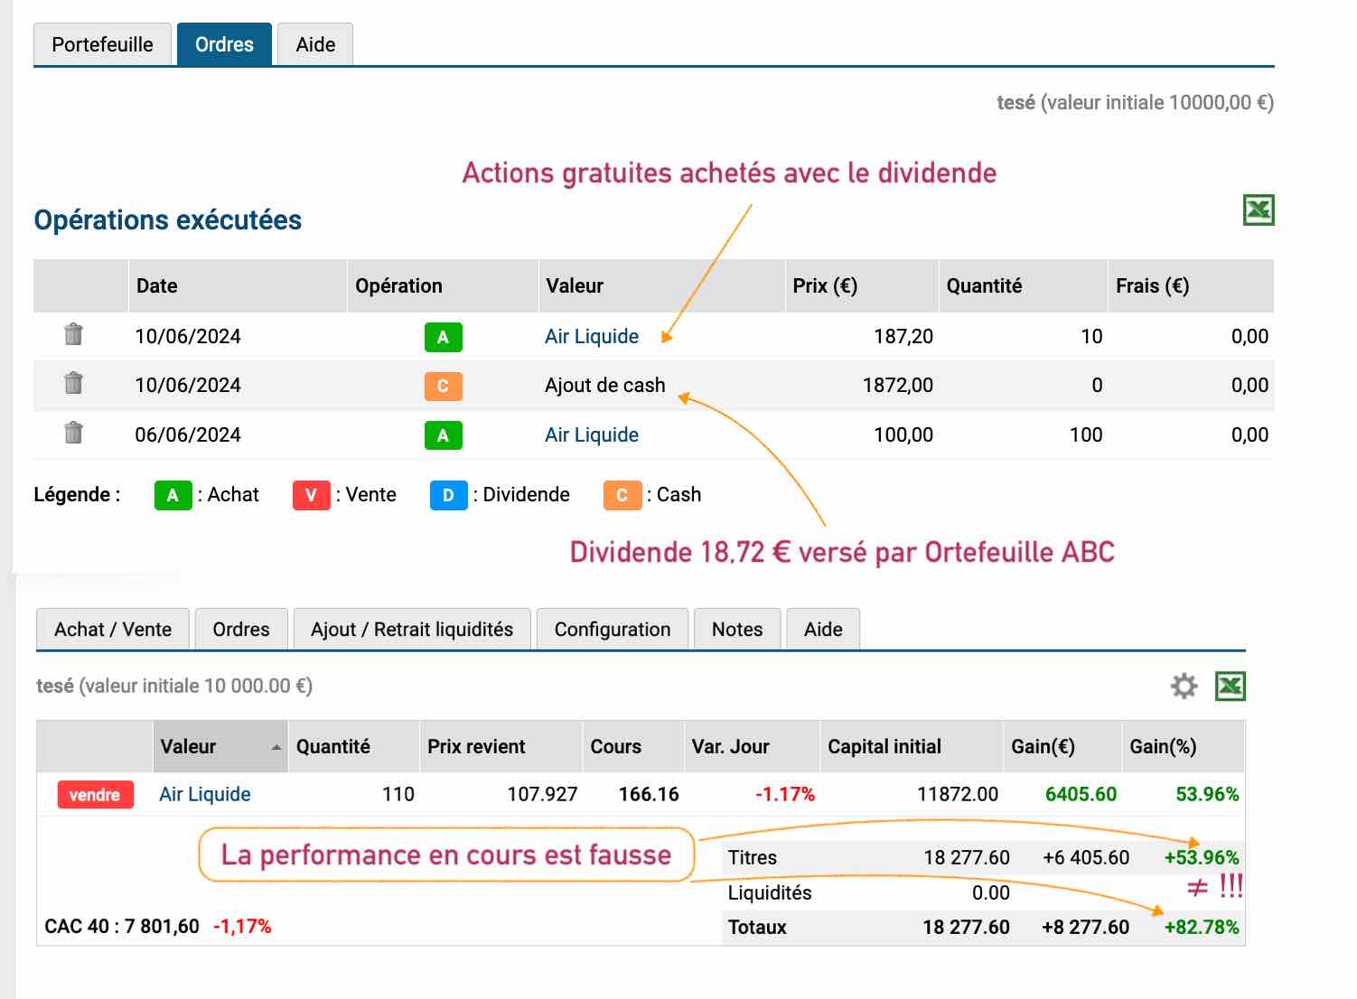Image resolution: width=1357 pixels, height=999 pixels.
Task: Open the top Aide tab
Action: (315, 44)
